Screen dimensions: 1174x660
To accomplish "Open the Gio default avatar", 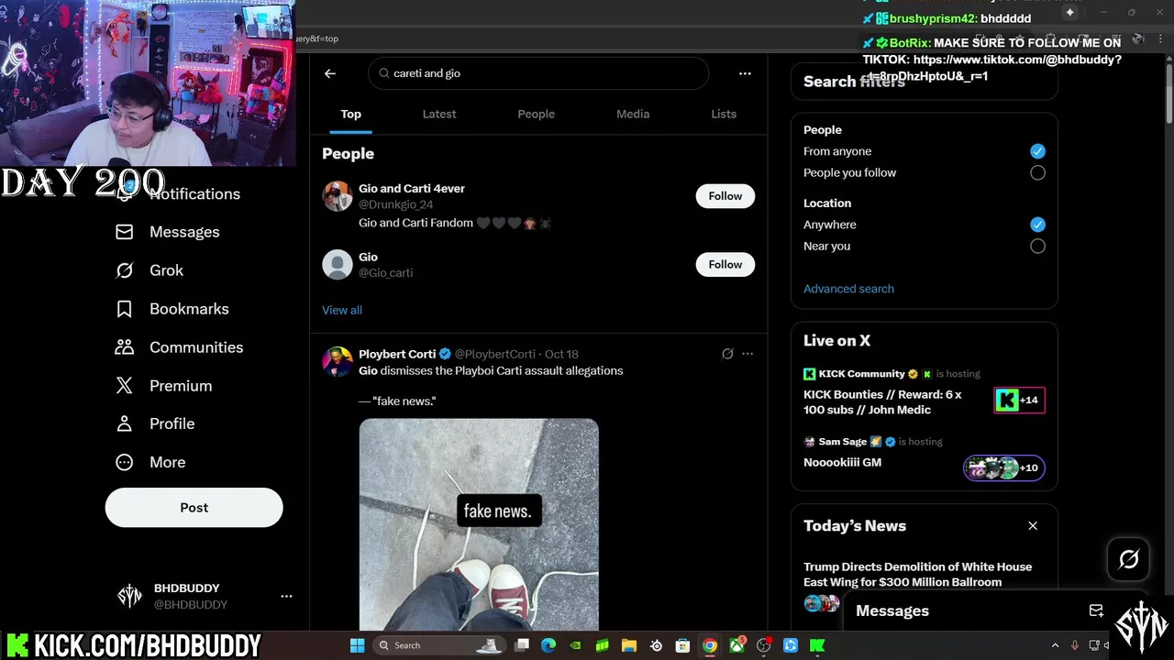I will tap(338, 265).
